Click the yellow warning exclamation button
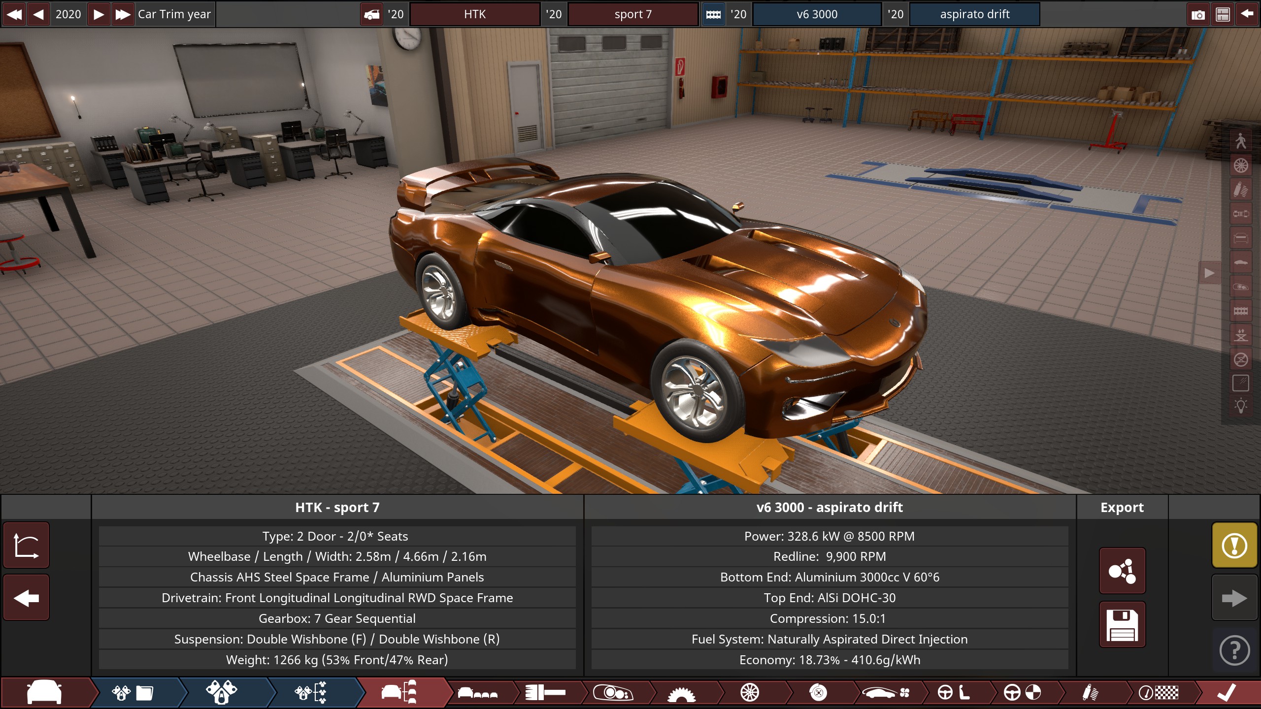The width and height of the screenshot is (1261, 709). pos(1234,545)
